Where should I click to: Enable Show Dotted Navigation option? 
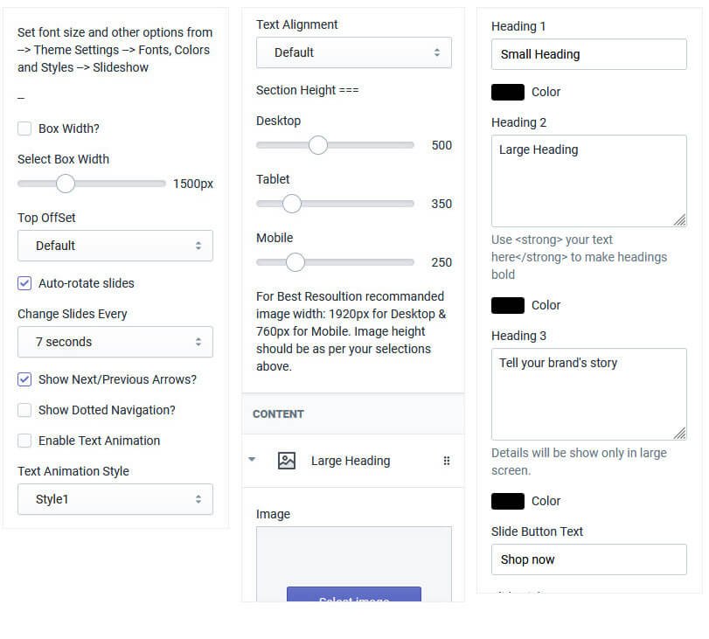point(24,410)
